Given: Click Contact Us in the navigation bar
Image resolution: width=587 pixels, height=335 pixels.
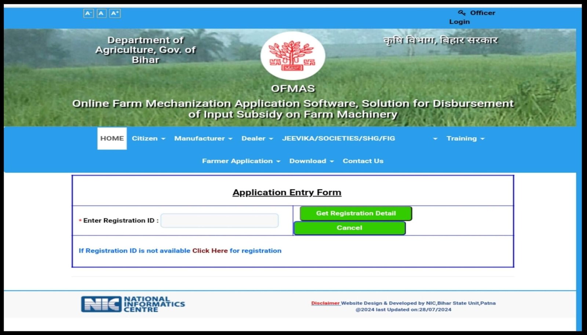Looking at the screenshot, I should (363, 161).
